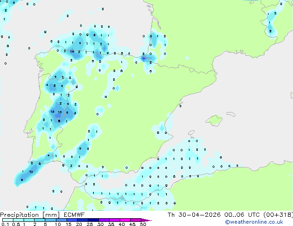Click the 25–30 mm dark navy swatch
Image resolution: width=293 pixels, height=226 pixels.
(x=93, y=220)
